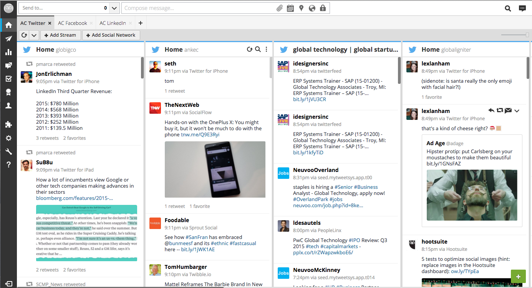Open the bit.ly/1kfyTiD link

pyautogui.click(x=308, y=152)
